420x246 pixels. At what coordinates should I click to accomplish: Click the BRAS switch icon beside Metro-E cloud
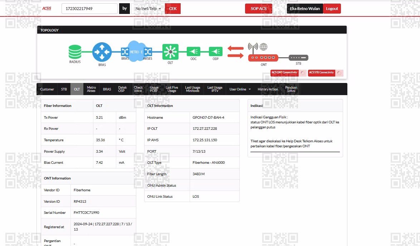pos(125,51)
